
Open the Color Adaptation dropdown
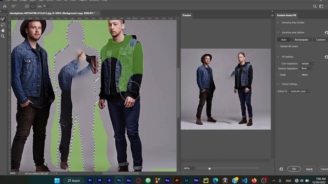click(x=307, y=63)
